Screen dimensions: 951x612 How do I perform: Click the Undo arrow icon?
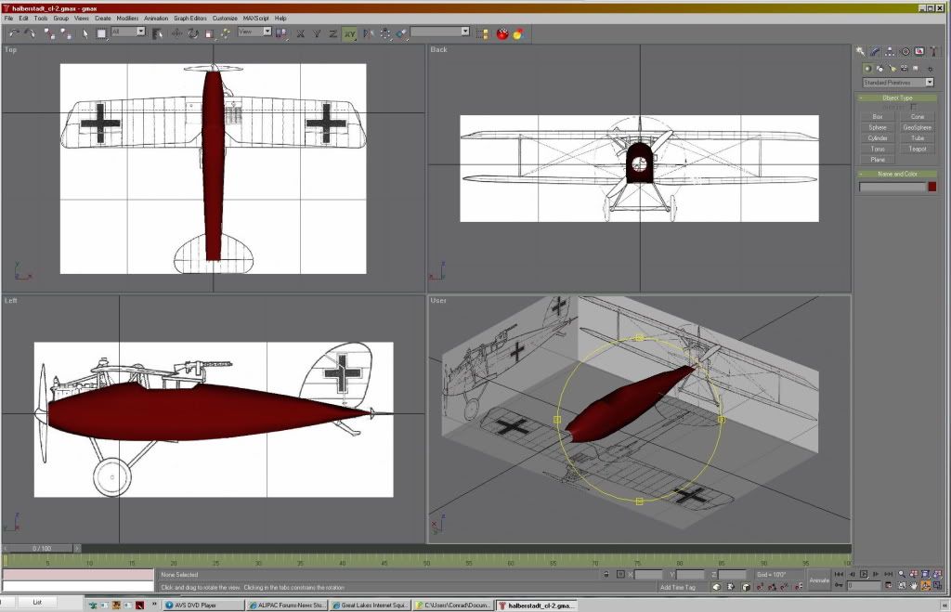click(x=14, y=33)
